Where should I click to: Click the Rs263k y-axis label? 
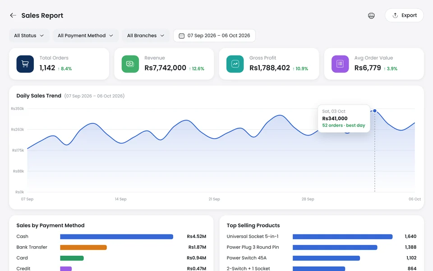(18, 130)
